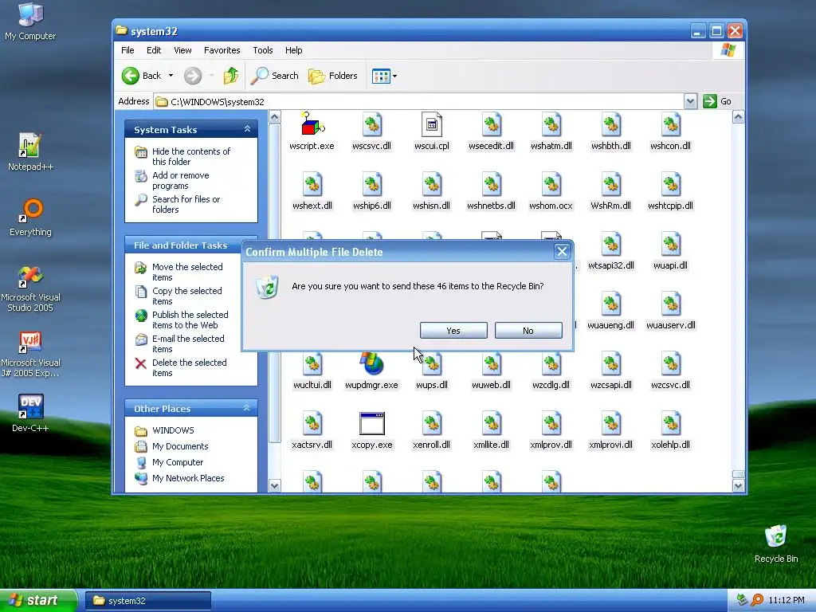Image resolution: width=816 pixels, height=612 pixels.
Task: Select the wshatm.dll file icon
Action: 551,125
